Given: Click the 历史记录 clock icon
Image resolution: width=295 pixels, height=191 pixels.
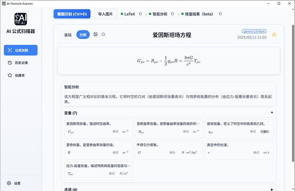Looking at the screenshot, I should click(10, 63).
